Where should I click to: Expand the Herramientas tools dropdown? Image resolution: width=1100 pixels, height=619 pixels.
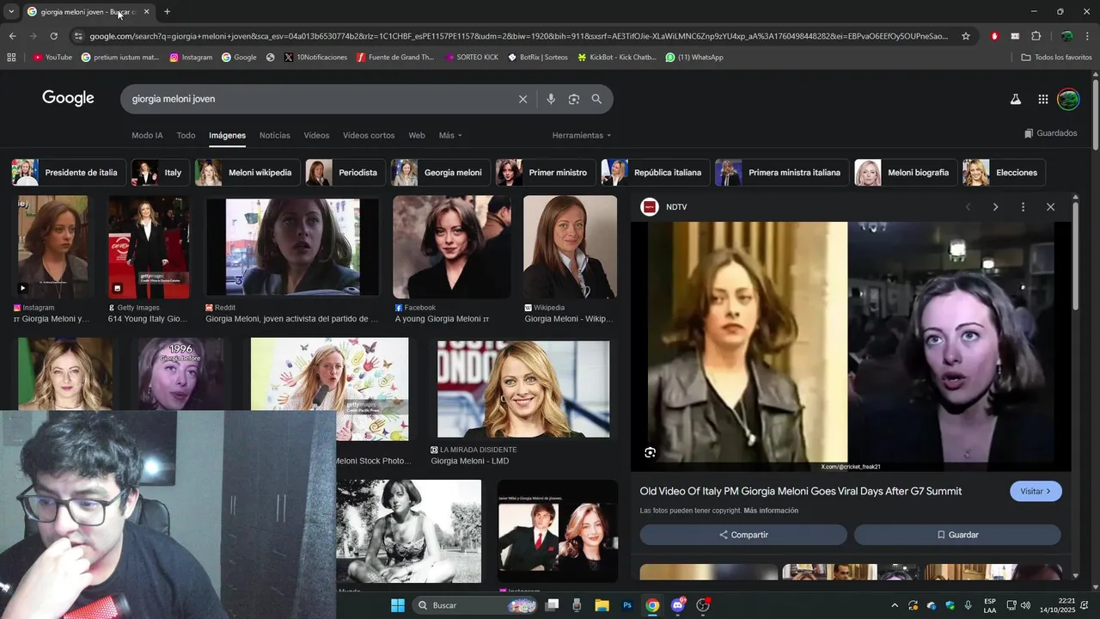[x=582, y=136]
